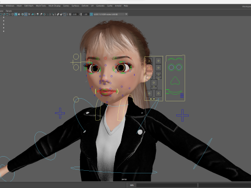Open the Mesh menu

point(19,6)
